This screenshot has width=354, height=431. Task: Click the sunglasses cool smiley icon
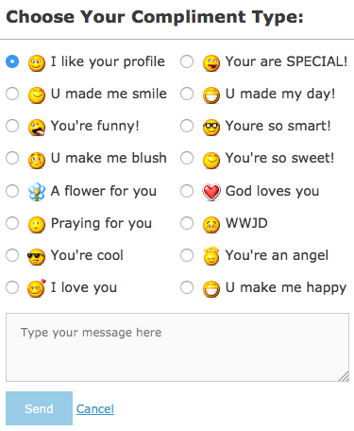tap(36, 256)
